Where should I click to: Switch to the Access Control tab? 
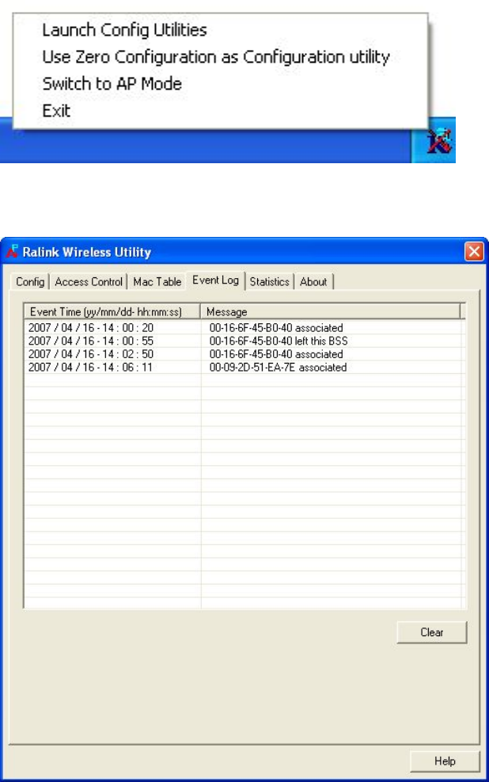(89, 282)
